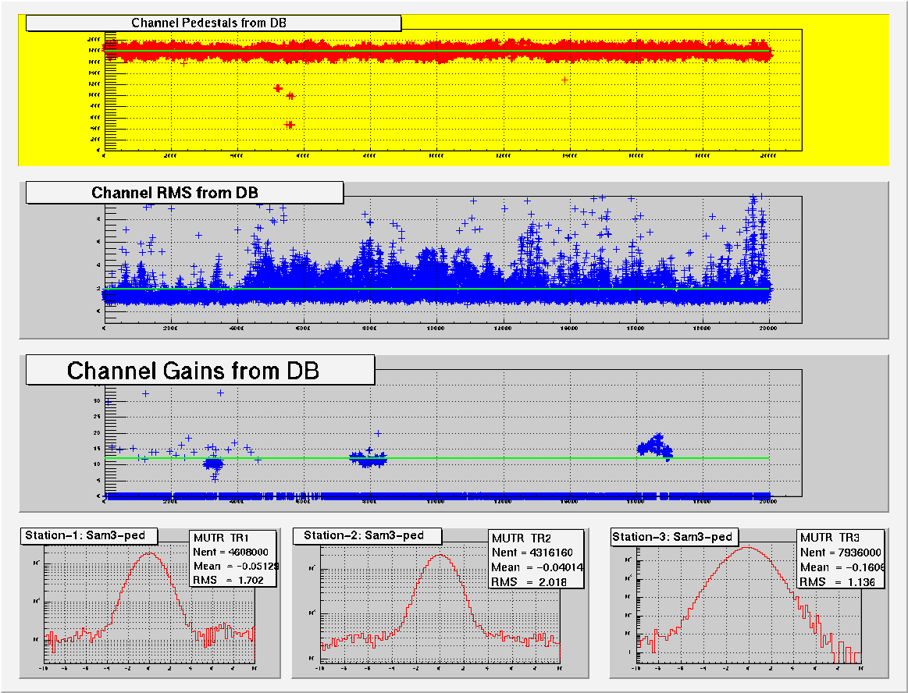Click the "30" y-axis label in Channel Gains plot

(x=97, y=400)
